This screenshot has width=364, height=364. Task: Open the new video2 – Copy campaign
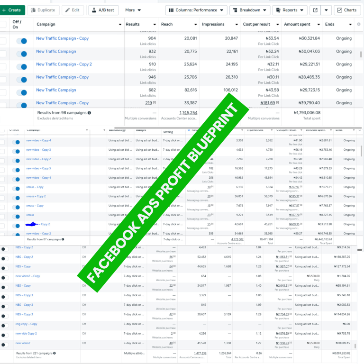(x=27, y=276)
